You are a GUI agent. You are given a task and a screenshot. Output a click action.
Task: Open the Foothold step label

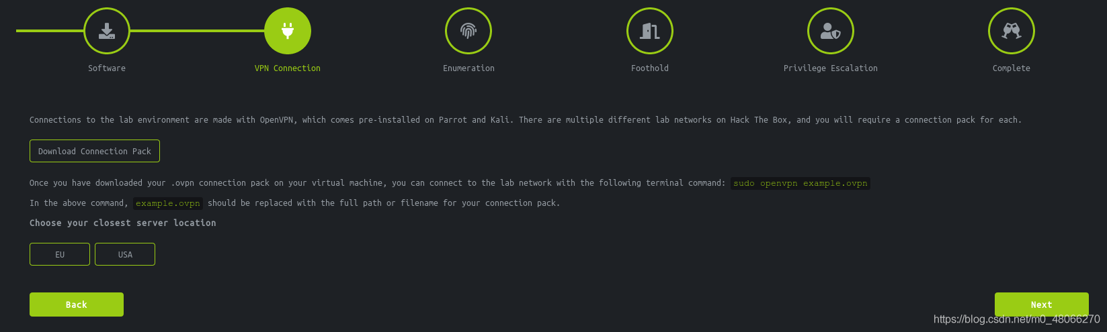pyautogui.click(x=650, y=68)
